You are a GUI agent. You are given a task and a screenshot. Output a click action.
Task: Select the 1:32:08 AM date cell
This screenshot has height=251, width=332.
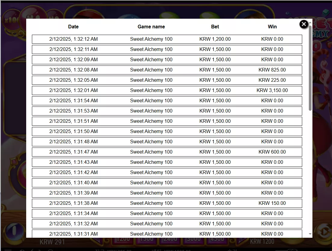click(x=73, y=70)
